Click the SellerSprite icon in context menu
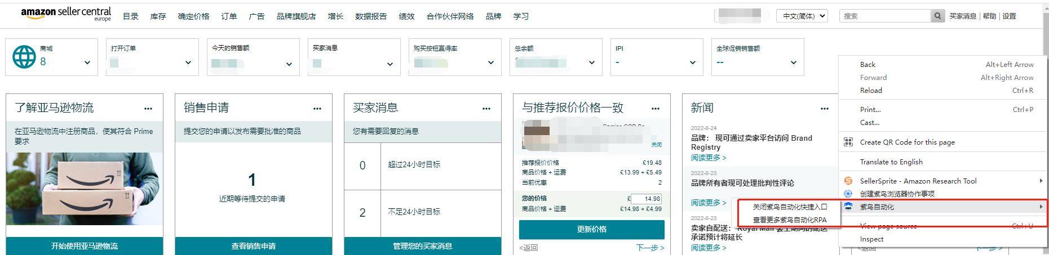 (848, 181)
